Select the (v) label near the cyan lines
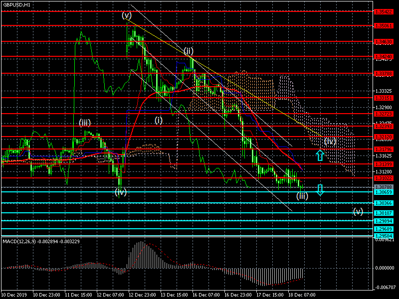The height and width of the screenshot is (299, 399). pos(358,211)
